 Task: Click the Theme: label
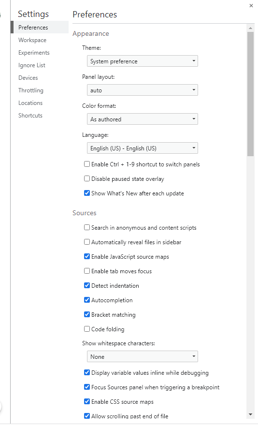pos(91,48)
